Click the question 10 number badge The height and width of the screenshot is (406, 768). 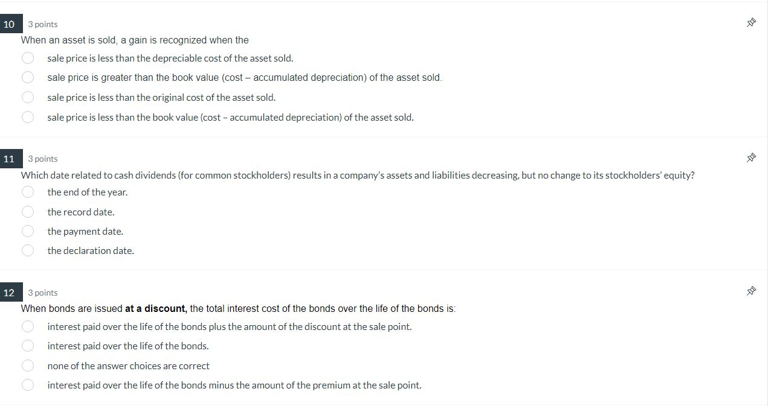pos(10,24)
